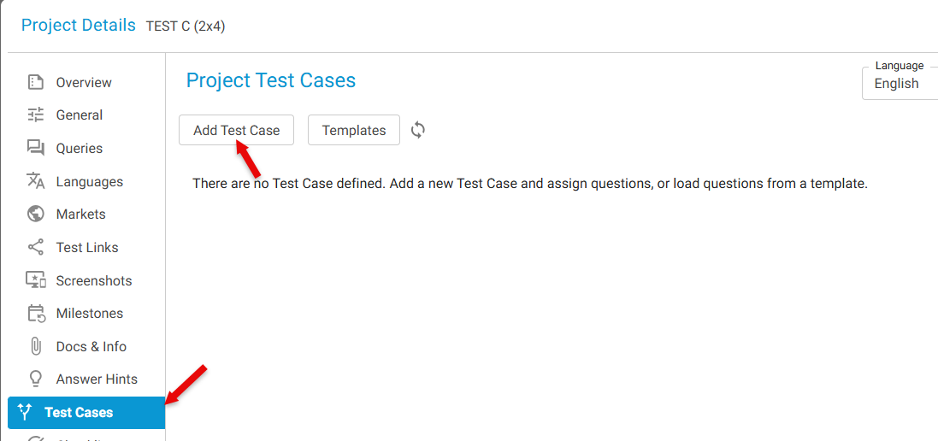The image size is (938, 441).
Task: Click the Overview sidebar icon
Action: [36, 82]
